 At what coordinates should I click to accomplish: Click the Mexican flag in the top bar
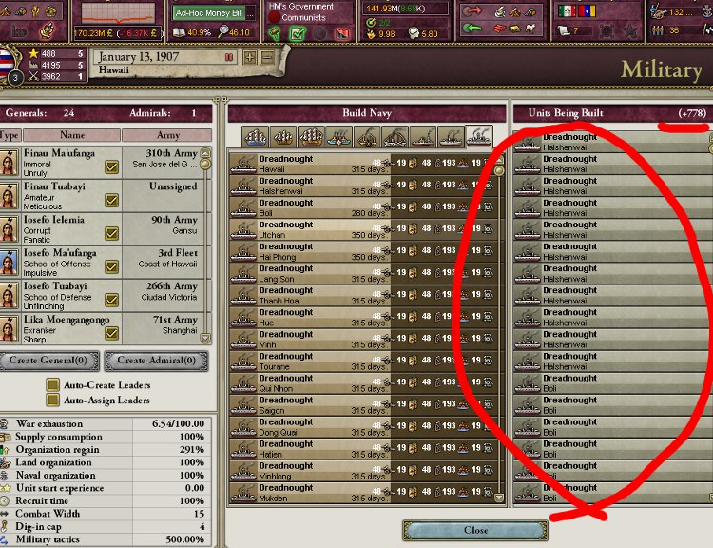(567, 11)
